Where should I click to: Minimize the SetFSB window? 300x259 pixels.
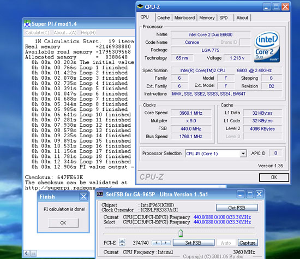pos(241,194)
